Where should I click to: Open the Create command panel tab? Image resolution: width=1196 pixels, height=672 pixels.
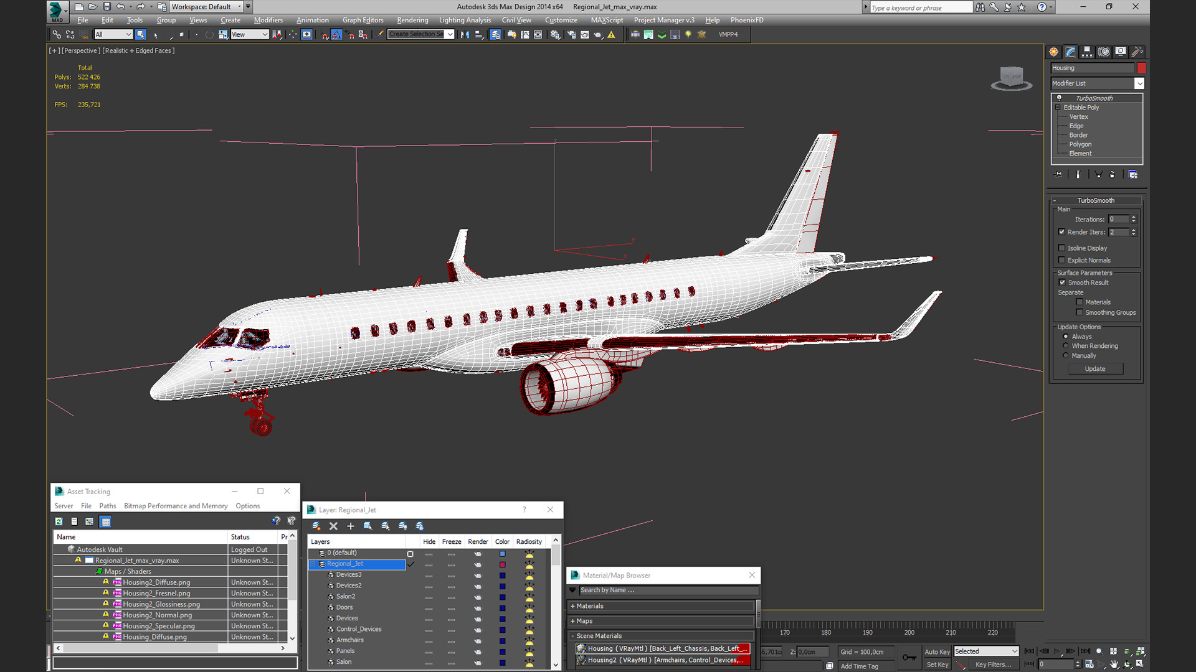click(1053, 52)
